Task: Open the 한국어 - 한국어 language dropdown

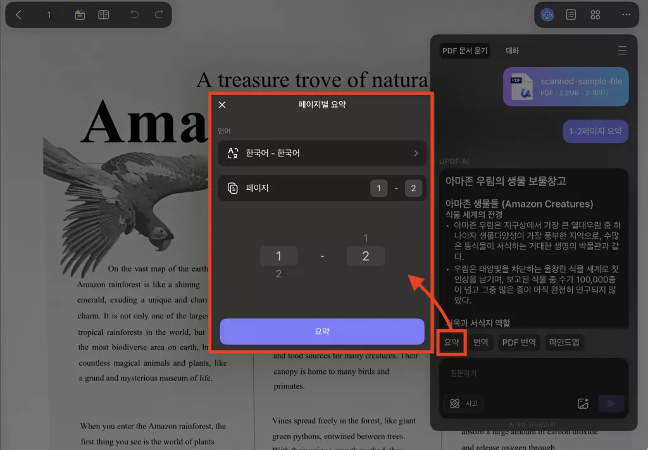Action: click(321, 152)
